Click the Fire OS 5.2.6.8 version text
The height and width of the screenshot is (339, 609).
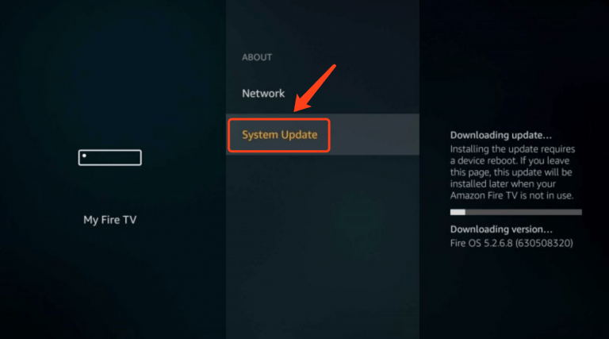click(481, 244)
